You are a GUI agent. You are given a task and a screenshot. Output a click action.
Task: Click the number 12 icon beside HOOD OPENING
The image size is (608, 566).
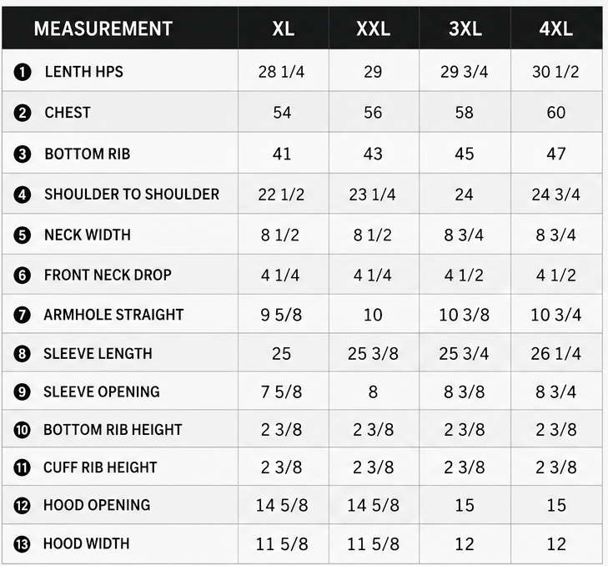point(23,506)
